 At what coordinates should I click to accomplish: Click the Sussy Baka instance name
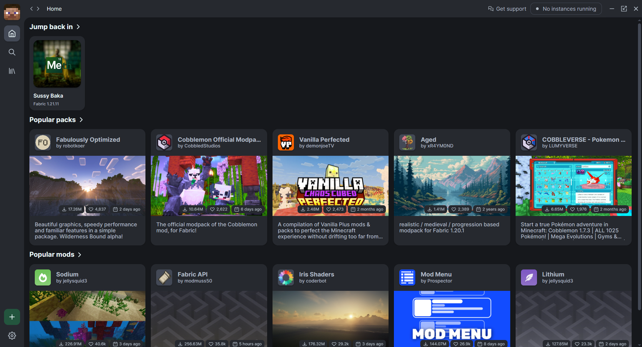(x=48, y=96)
